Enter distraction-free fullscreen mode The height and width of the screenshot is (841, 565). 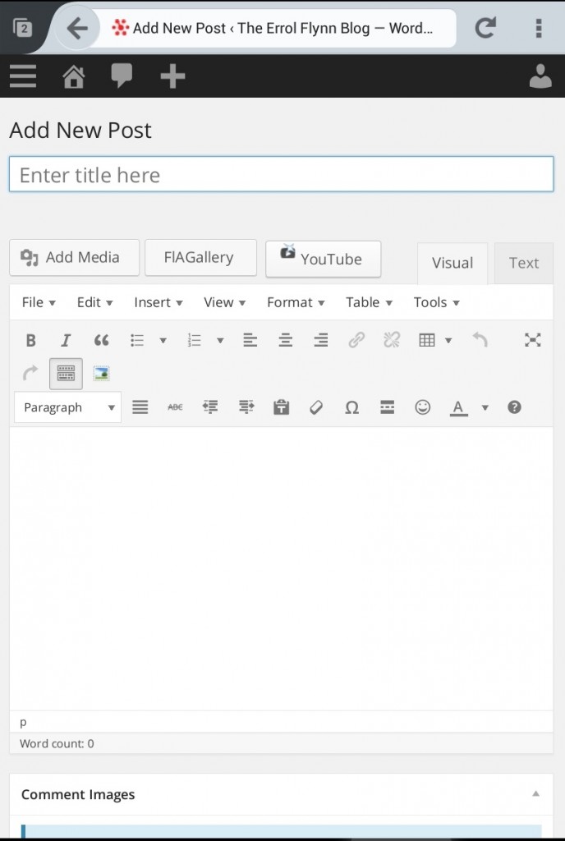click(532, 340)
